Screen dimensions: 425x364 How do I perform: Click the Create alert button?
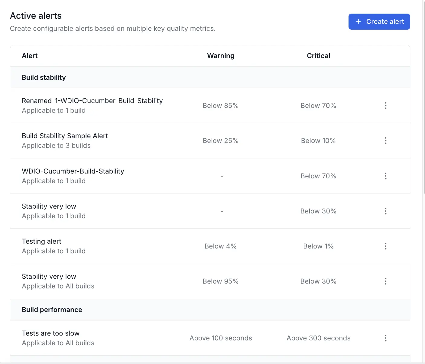point(379,21)
